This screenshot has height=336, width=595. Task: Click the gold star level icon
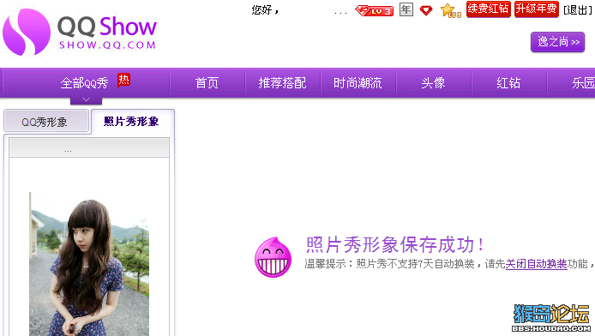451,10
